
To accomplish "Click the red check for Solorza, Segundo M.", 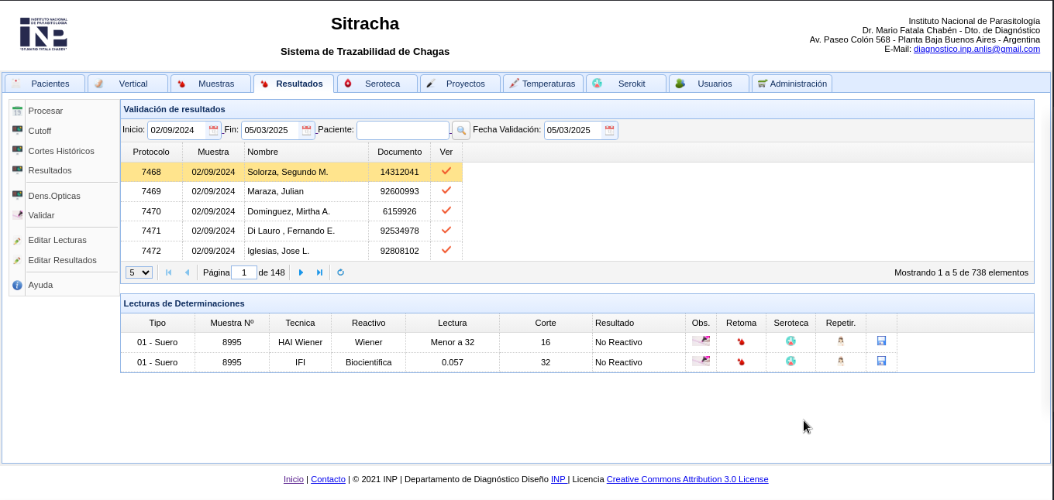I will point(446,171).
